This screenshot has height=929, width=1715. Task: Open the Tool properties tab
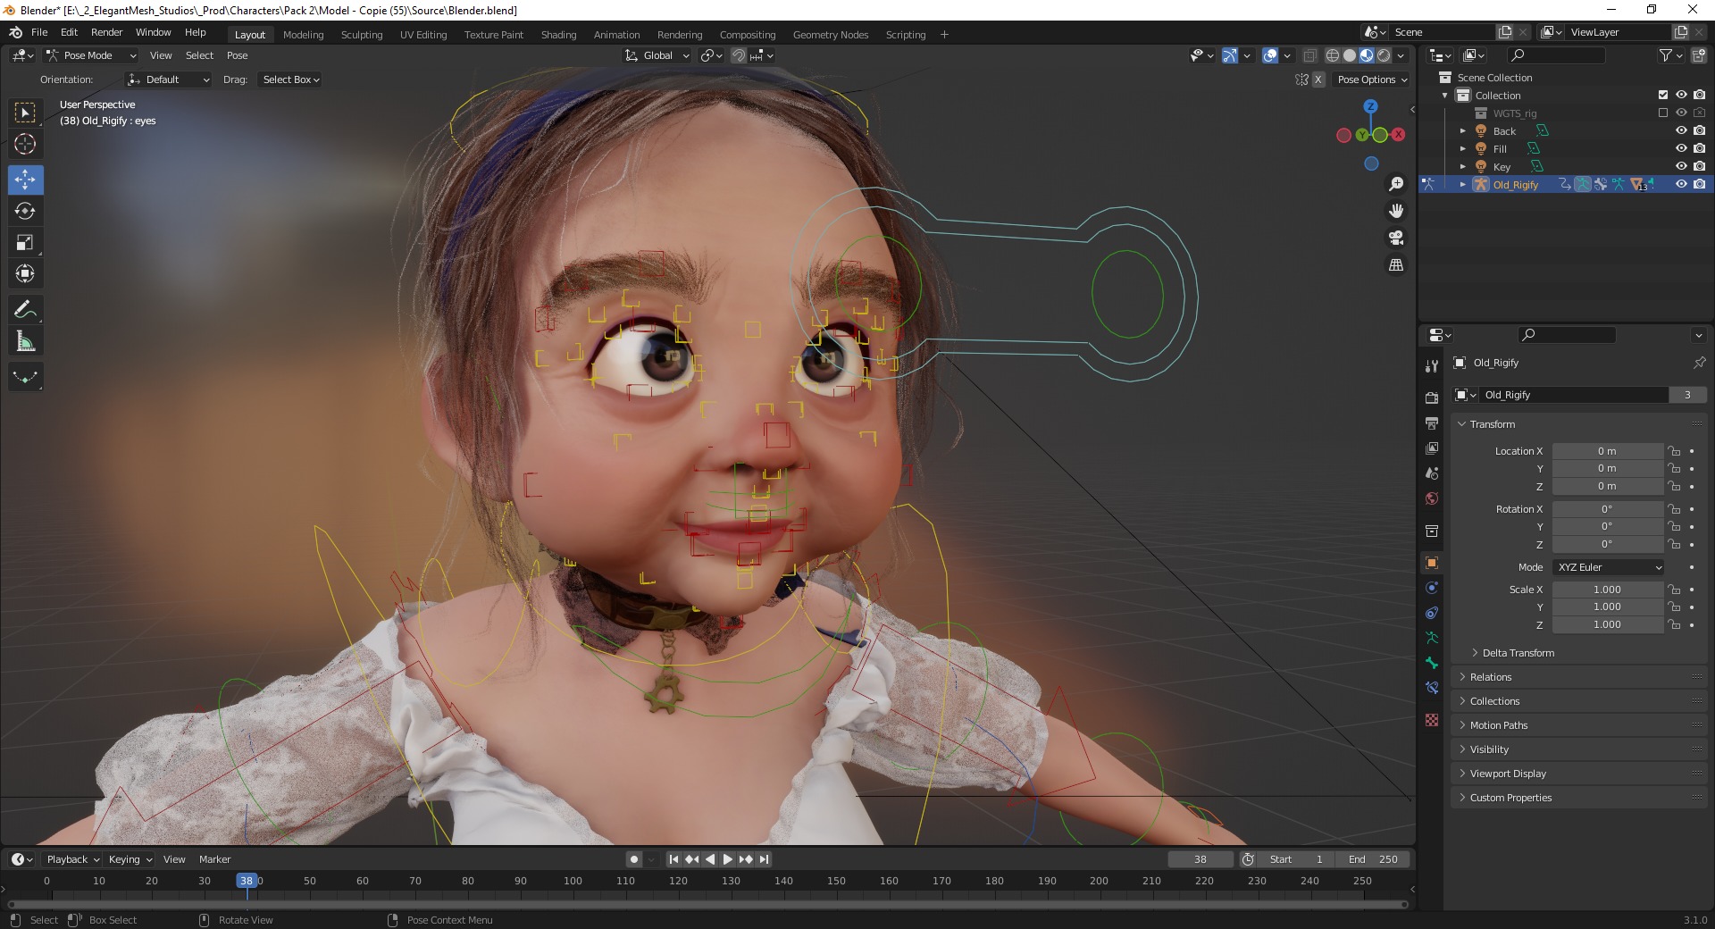[x=1432, y=365]
